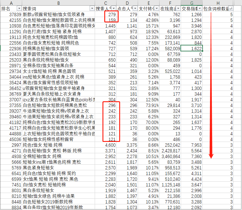
Task: Select cell 纯棉黑色短袖t恤女圆领
Action: [58, 49]
